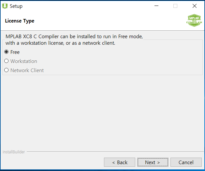The width and height of the screenshot is (205, 171).
Task: Click the "Free" option label text
Action: coord(15,52)
